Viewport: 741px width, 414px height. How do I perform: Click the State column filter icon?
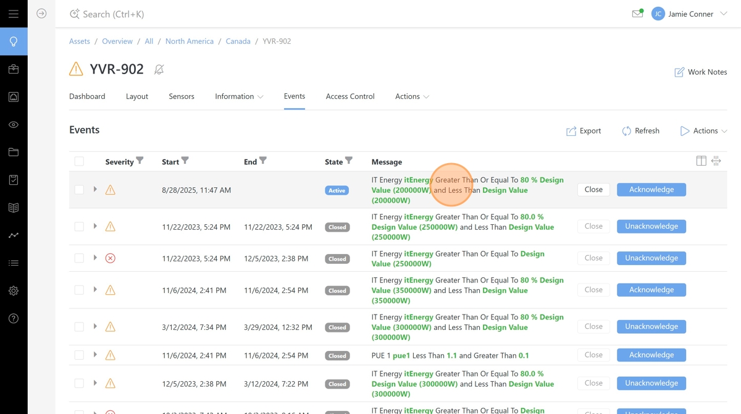[x=349, y=161]
